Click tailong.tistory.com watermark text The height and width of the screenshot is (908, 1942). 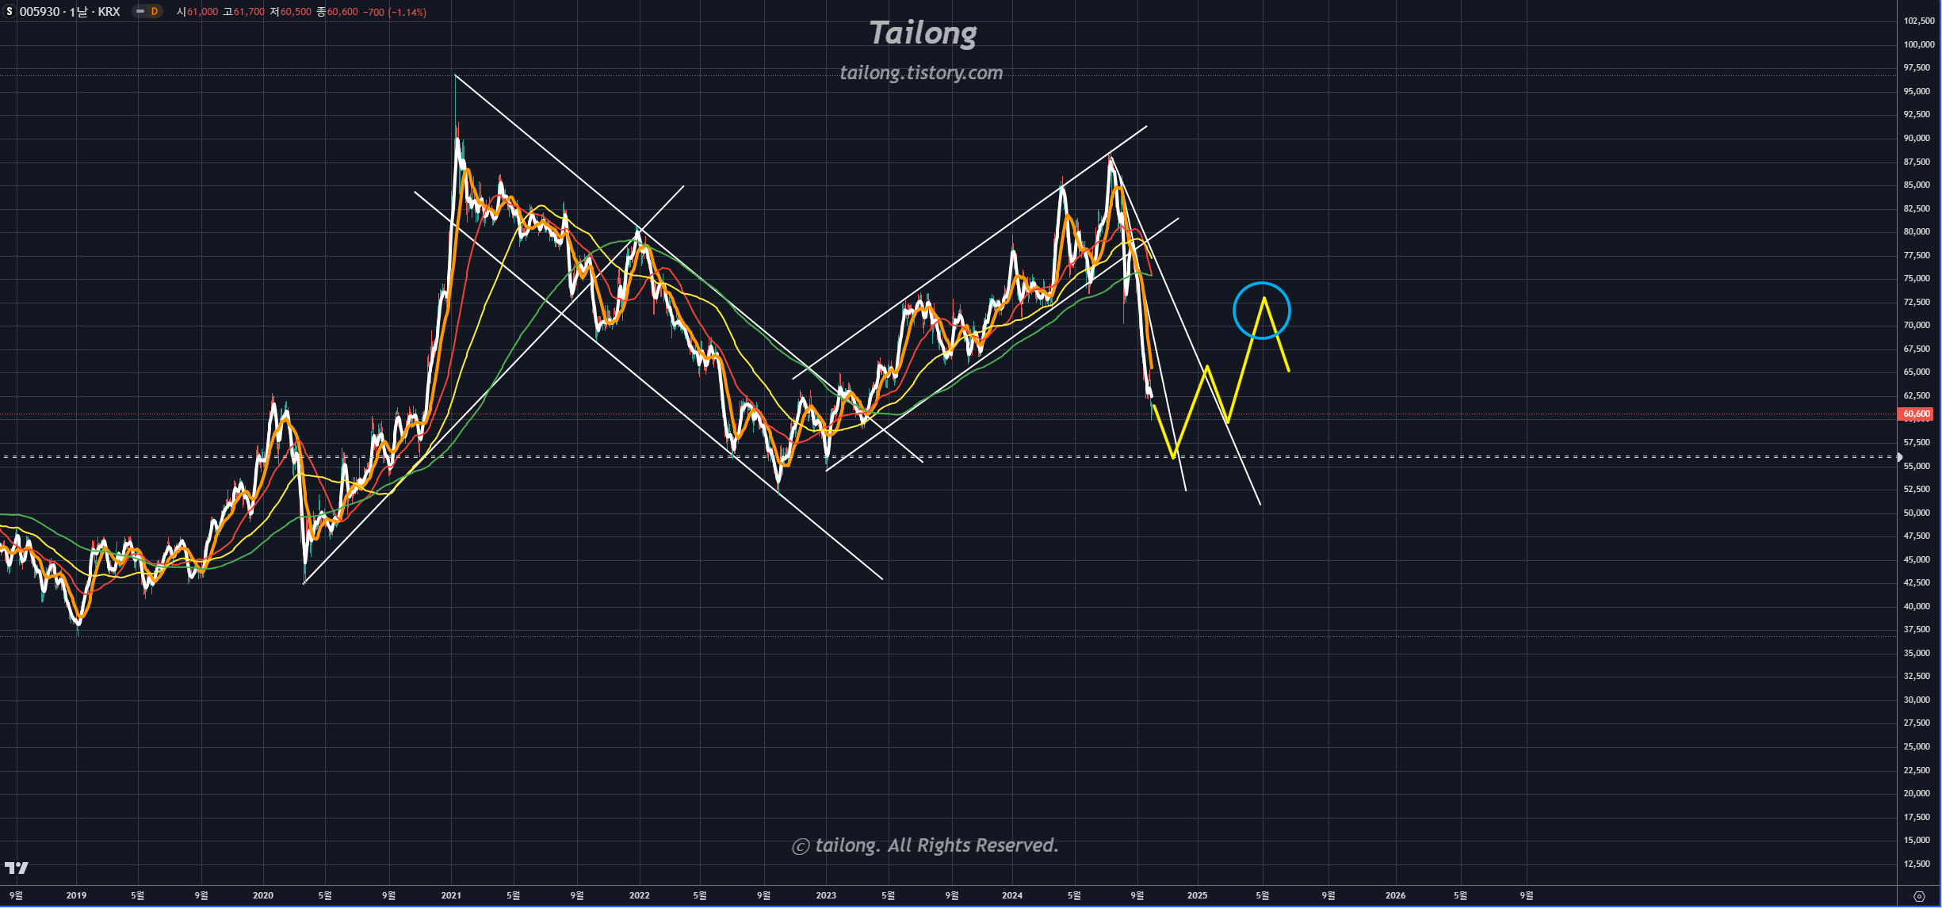coord(921,73)
